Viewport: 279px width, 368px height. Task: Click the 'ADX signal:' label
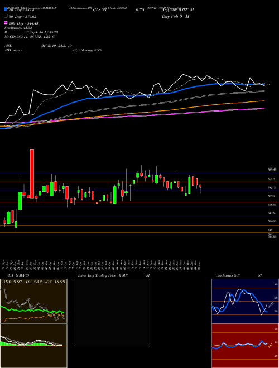(14, 50)
